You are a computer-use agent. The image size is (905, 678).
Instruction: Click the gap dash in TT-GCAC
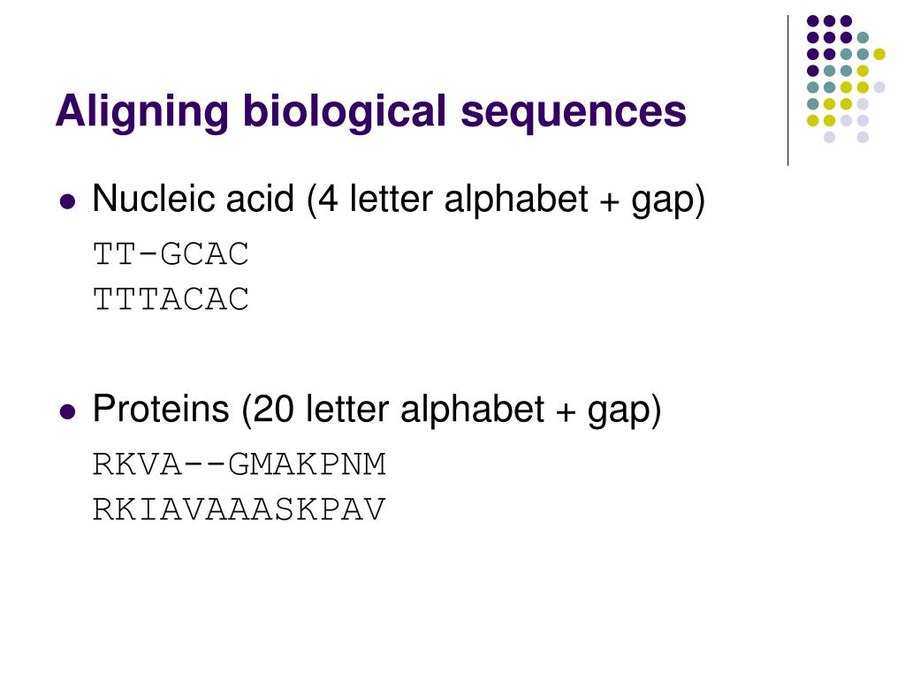click(148, 254)
